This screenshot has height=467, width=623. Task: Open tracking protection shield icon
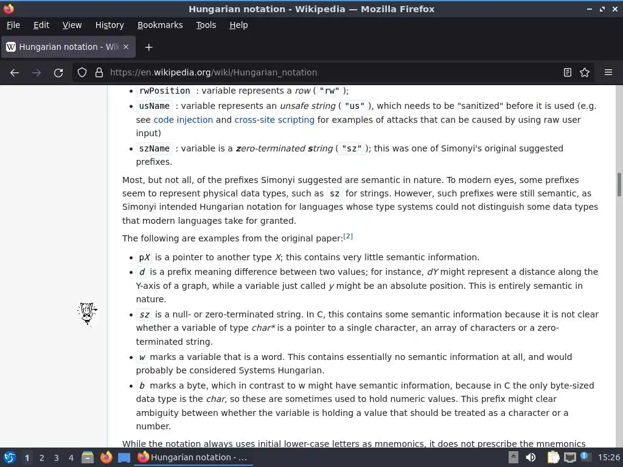click(82, 73)
